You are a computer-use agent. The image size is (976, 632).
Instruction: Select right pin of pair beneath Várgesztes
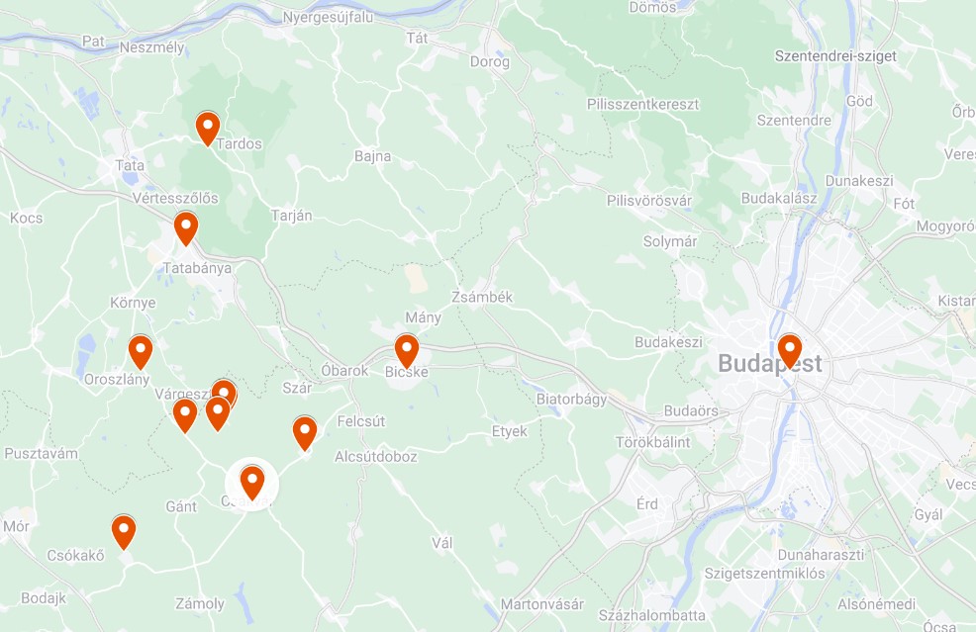[x=218, y=412]
